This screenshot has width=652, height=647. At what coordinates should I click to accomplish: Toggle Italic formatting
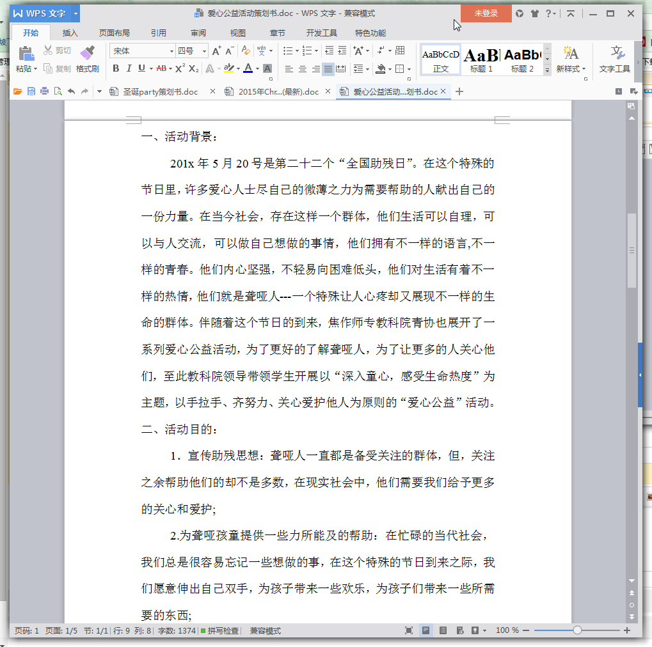tap(129, 68)
